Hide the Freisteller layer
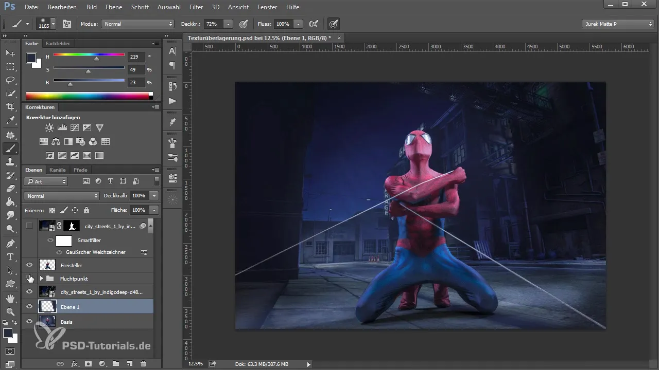This screenshot has width=659, height=370. tap(29, 265)
